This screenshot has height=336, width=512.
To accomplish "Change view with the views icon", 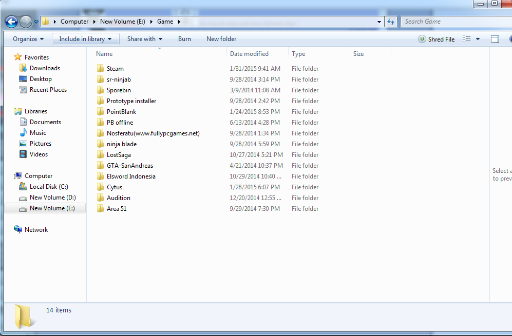I will tap(467, 39).
